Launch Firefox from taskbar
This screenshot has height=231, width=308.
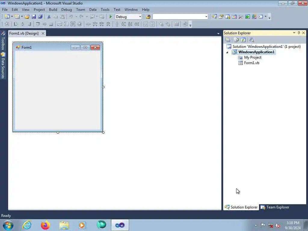[45, 225]
